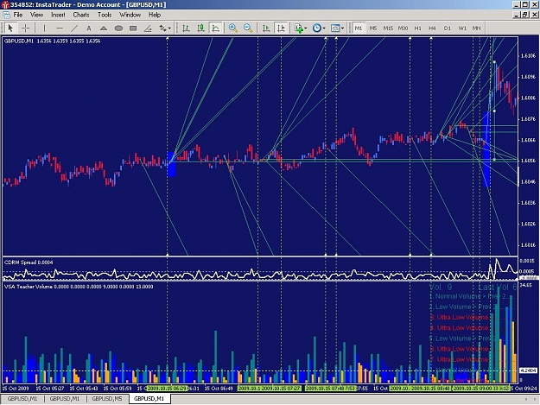Screen dimensions: 540x405
Task: Click the chart window icon in menu bar
Action: pos(6,15)
